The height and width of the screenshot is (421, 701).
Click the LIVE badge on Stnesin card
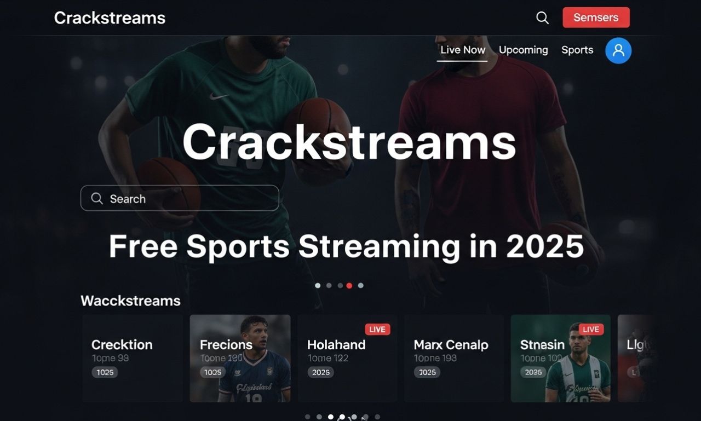click(591, 329)
